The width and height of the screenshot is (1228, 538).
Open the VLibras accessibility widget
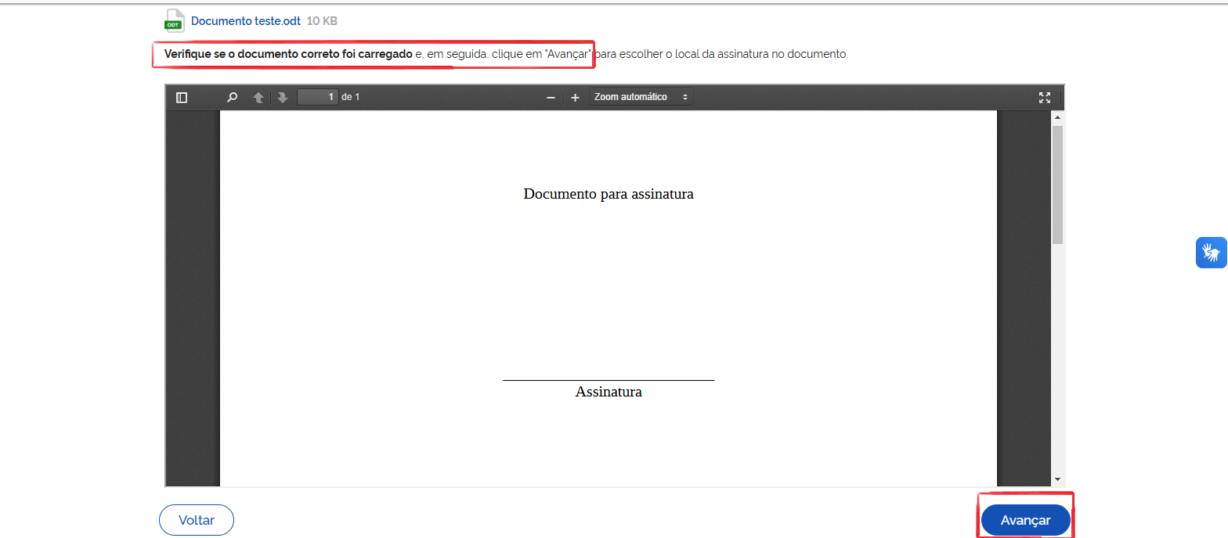[1211, 253]
